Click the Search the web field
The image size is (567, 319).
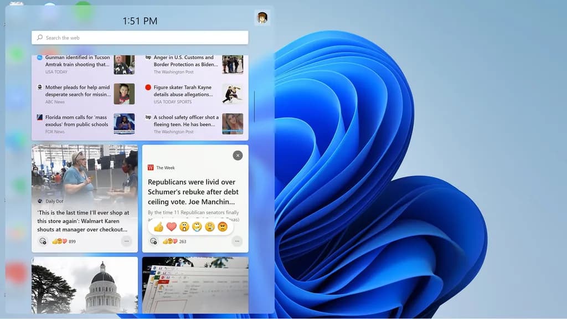pyautogui.click(x=140, y=38)
